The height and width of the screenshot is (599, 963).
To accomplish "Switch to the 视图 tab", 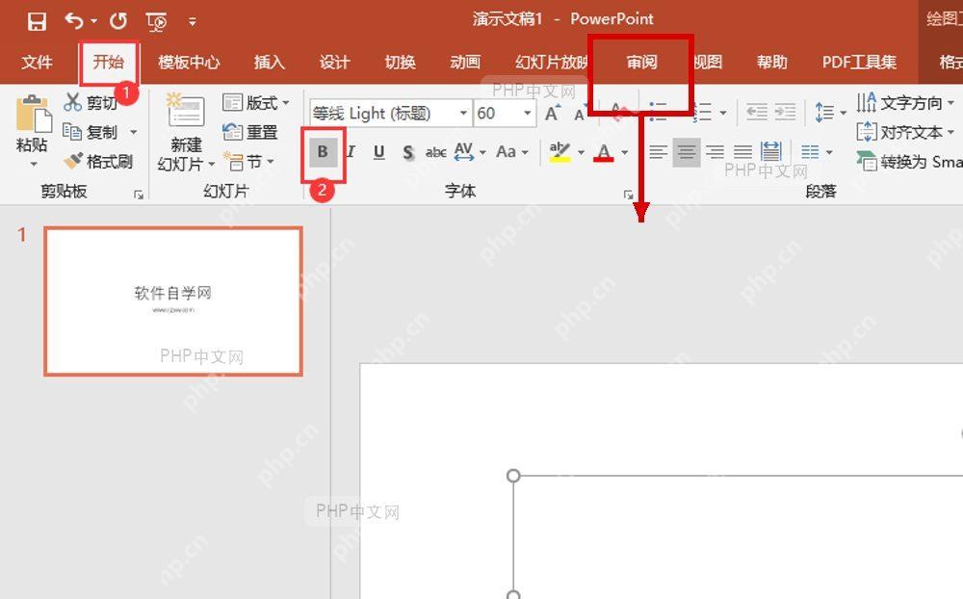I will click(708, 62).
